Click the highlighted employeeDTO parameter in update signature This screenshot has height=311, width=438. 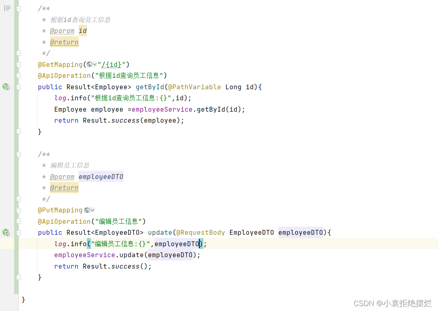(x=301, y=232)
